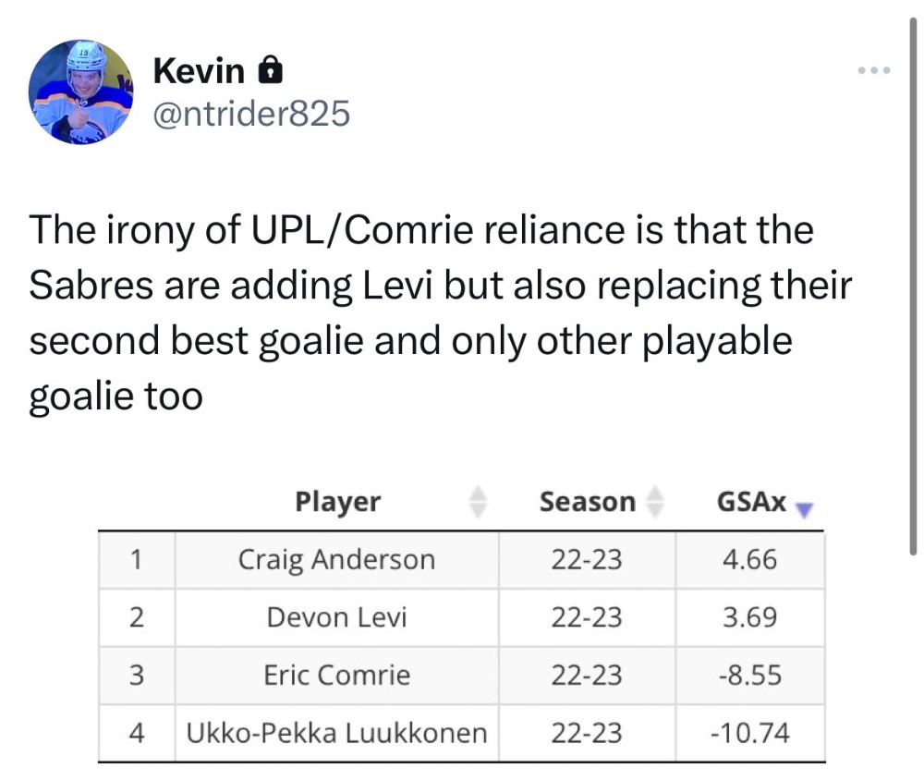The width and height of the screenshot is (924, 780).
Task: Open Kevin display name profile link
Action: point(199,71)
